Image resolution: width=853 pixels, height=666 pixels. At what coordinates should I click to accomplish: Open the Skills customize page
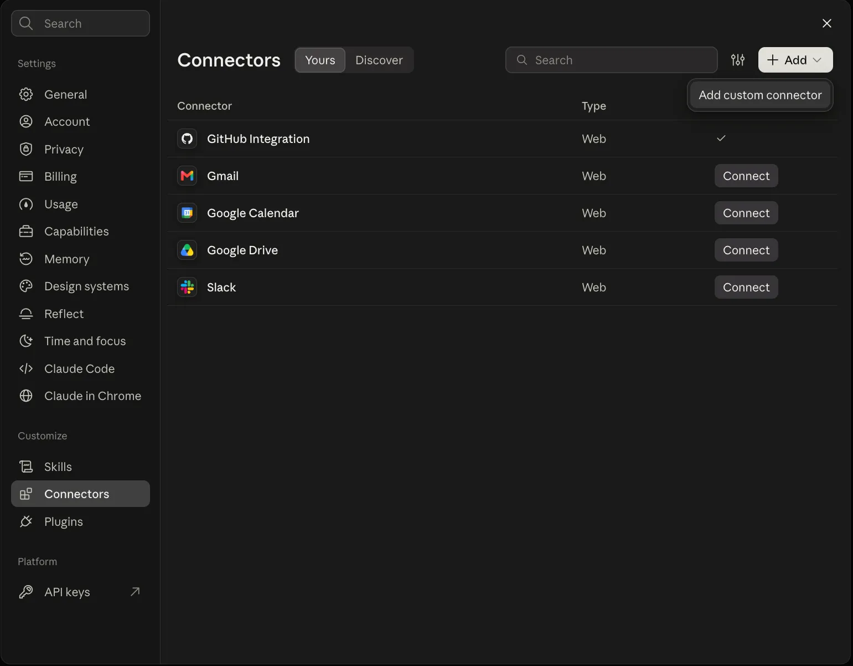pos(80,467)
